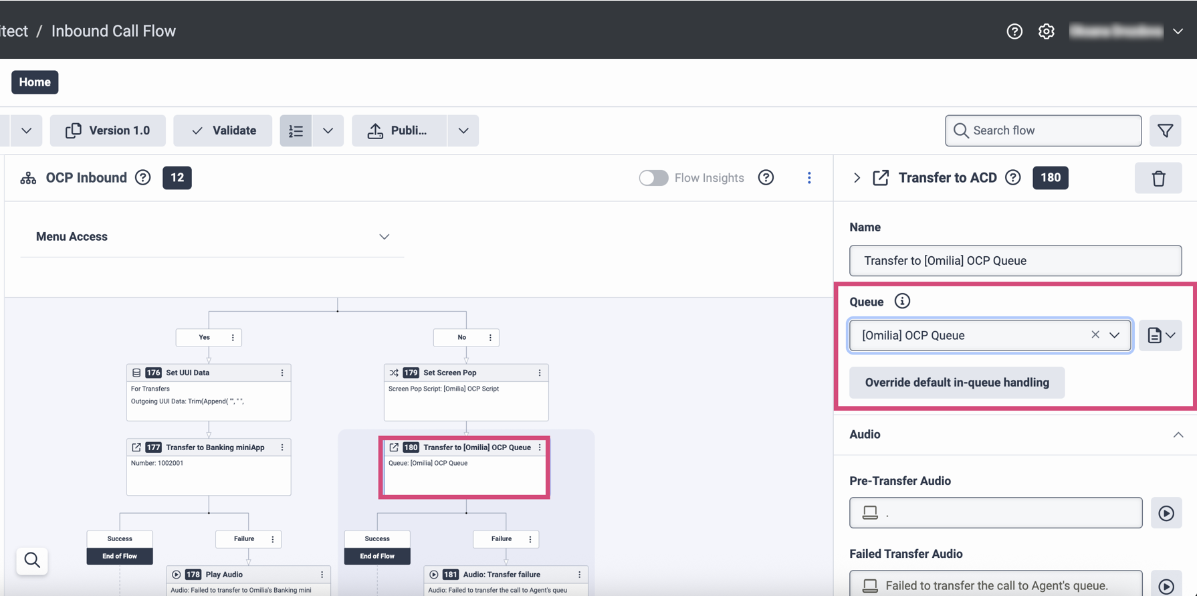Open the Queue info icon

click(902, 301)
